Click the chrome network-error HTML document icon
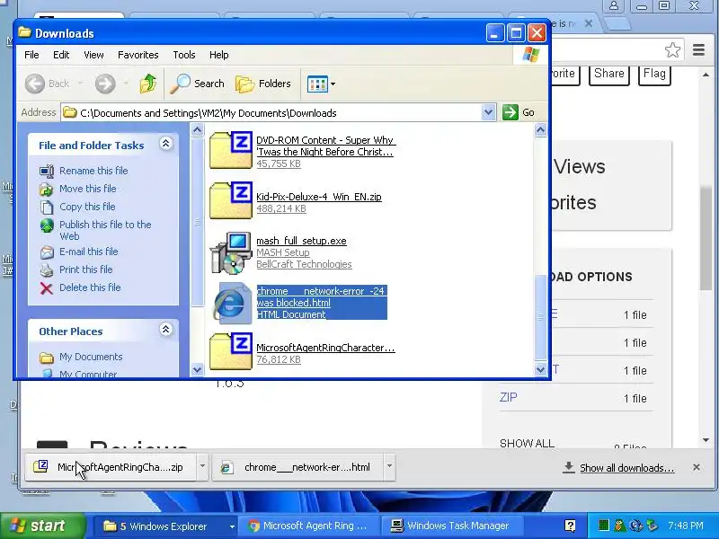The image size is (719, 539). 231,303
